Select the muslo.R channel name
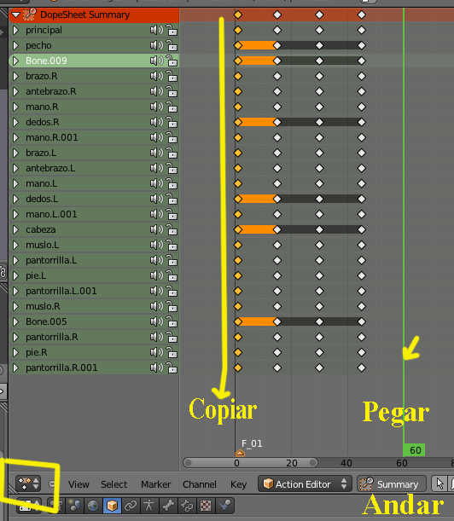This screenshot has height=521, width=454. click(x=43, y=306)
